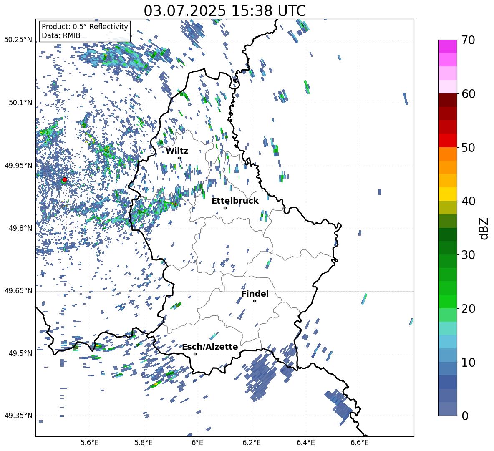This screenshot has width=494, height=451.
Task: Click the dark maroon colorbar band below 60
Action: 447,100
